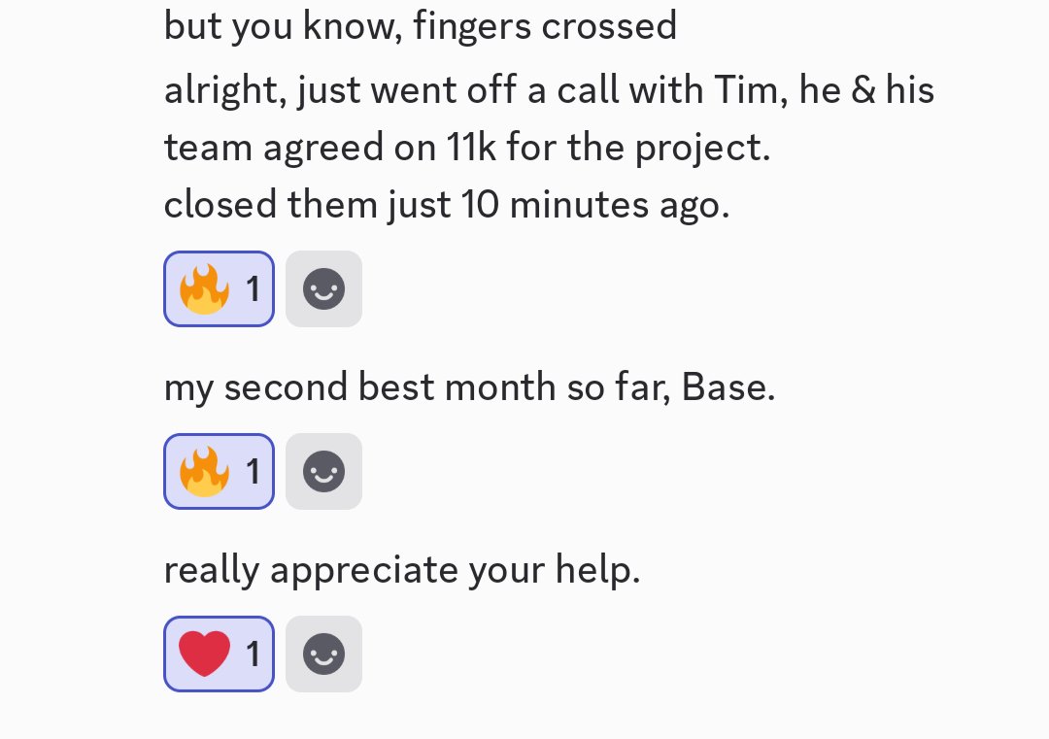Click the word "Tim," in the message

751,89
